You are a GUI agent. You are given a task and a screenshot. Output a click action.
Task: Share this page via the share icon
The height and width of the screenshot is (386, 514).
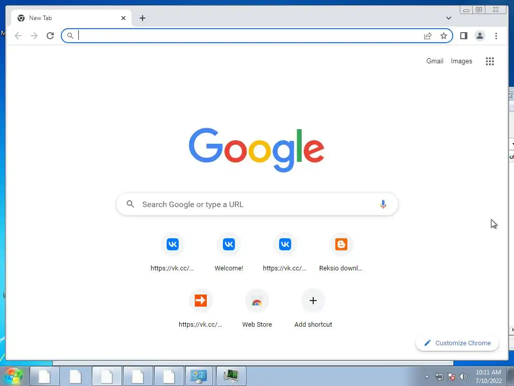(428, 36)
